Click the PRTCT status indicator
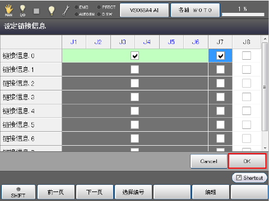The image size is (269, 201). 106,7
